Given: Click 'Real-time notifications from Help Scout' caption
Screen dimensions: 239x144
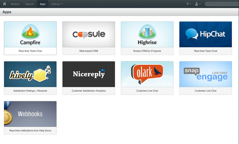Looking at the screenshot, I should click(x=30, y=131).
